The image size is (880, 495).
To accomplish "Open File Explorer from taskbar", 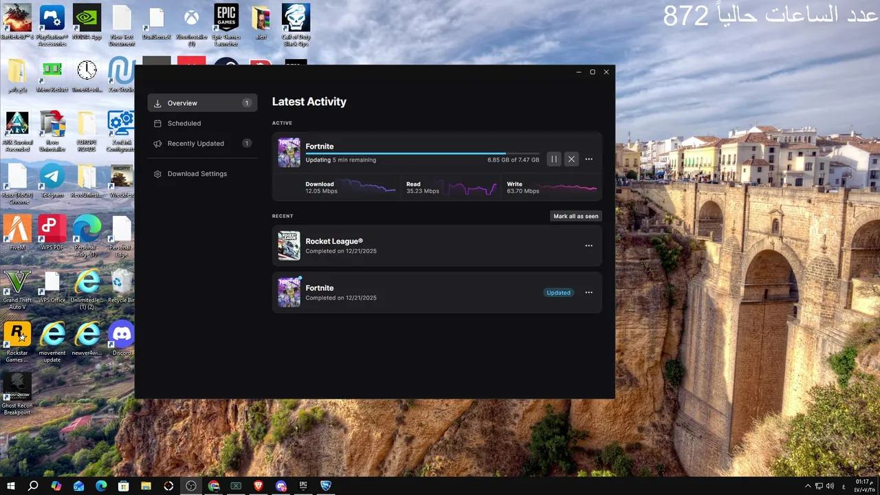I will [146, 486].
